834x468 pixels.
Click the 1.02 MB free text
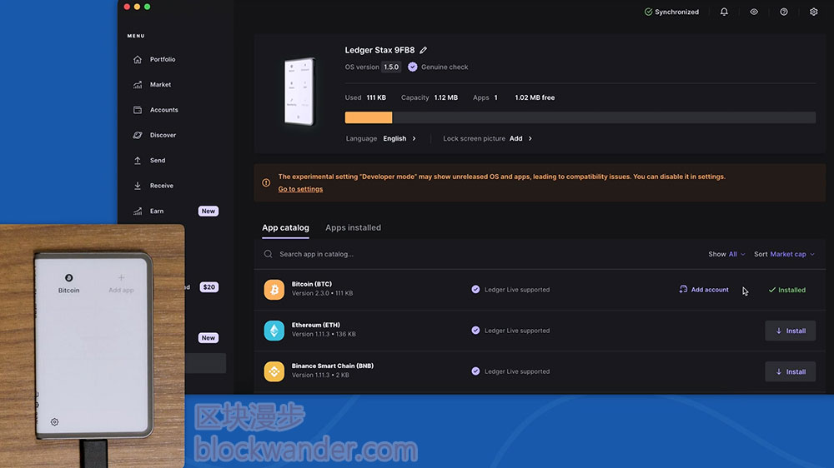(x=535, y=97)
